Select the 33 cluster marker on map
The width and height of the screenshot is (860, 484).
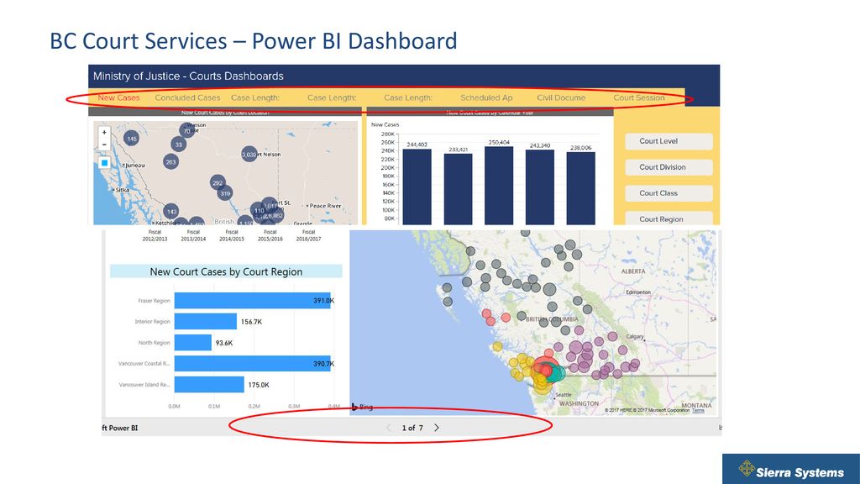(x=178, y=145)
